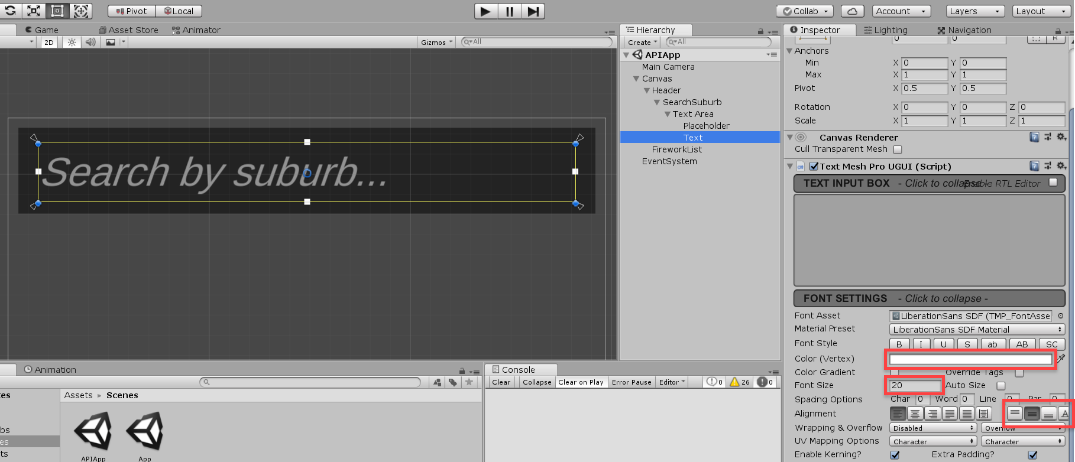Viewport: 1075px width, 462px height.
Task: Open the Layers dropdown
Action: click(x=975, y=11)
